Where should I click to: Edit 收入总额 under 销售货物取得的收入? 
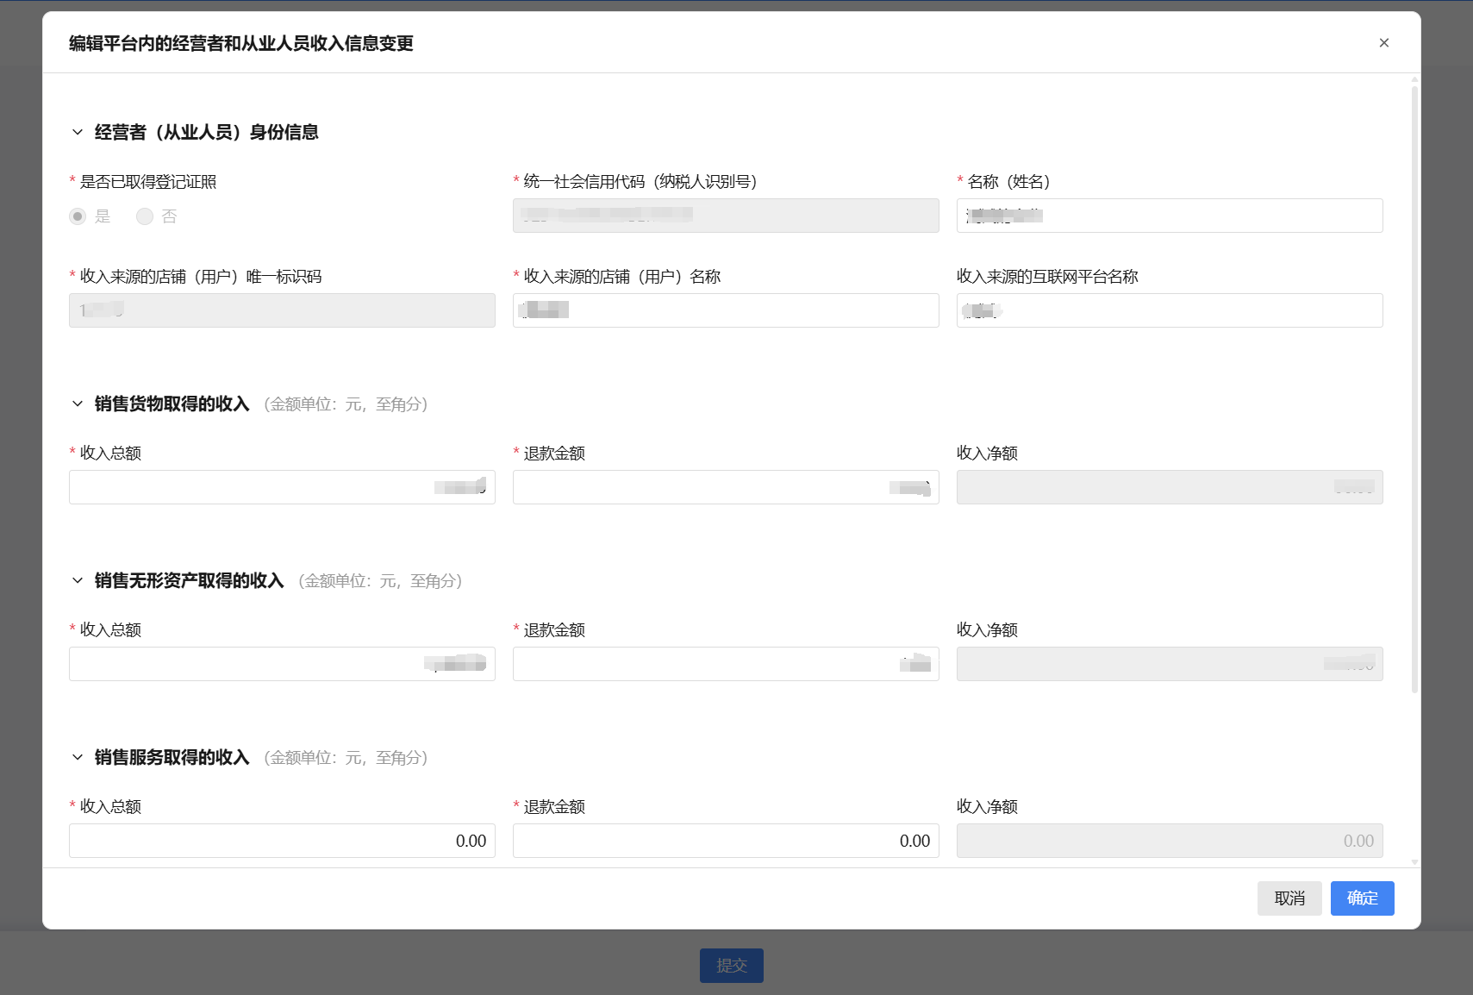(x=282, y=487)
